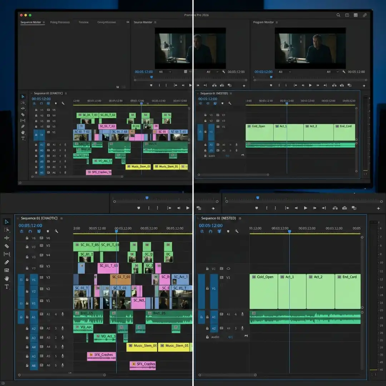
Task: Add marker in enlarged CHAOTIC timeline header
Action: click(48, 231)
